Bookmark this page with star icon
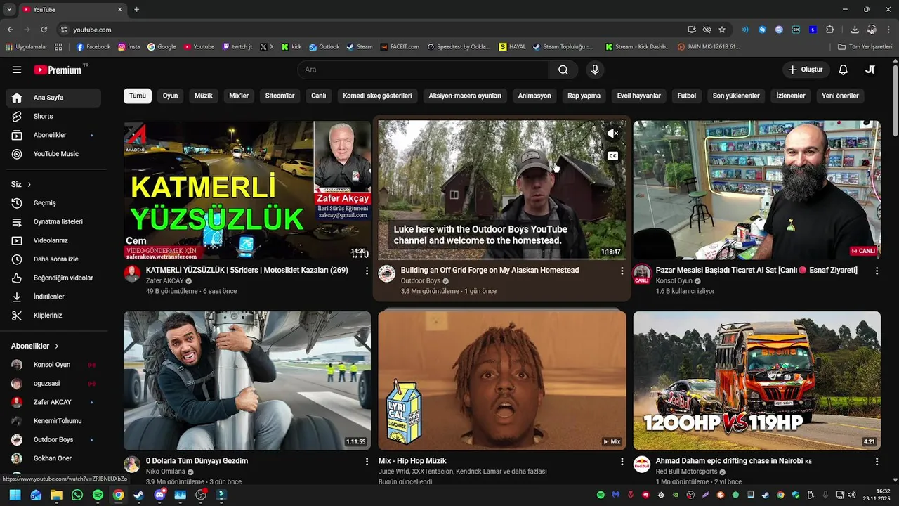The image size is (899, 506). coord(722,30)
